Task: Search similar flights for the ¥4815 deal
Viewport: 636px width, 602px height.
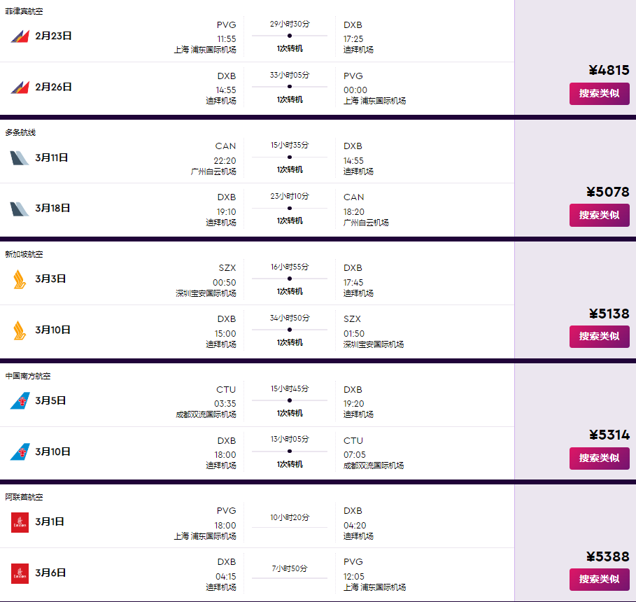Action: [x=599, y=94]
